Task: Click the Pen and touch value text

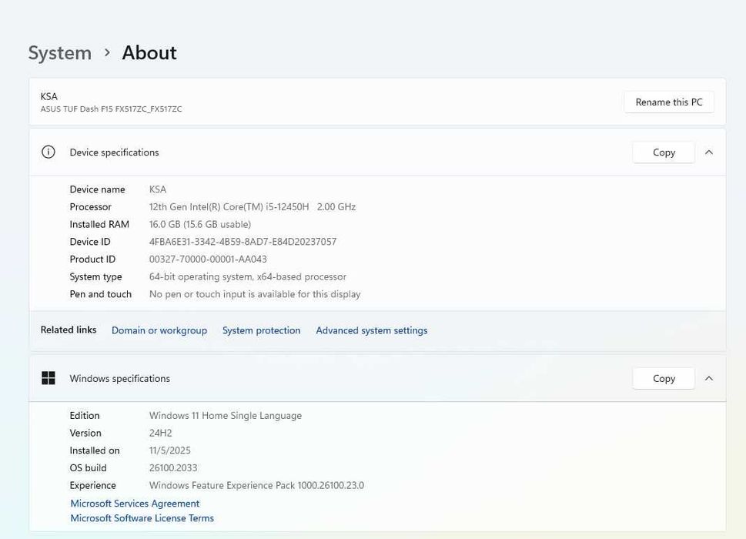Action: coord(255,294)
